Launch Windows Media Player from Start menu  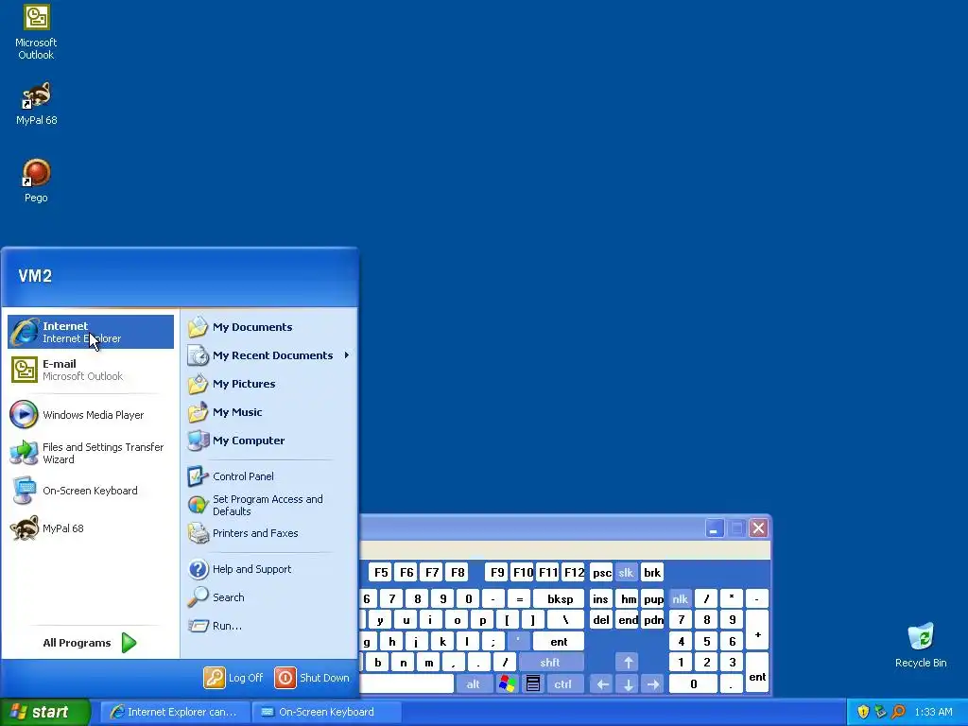(x=91, y=415)
